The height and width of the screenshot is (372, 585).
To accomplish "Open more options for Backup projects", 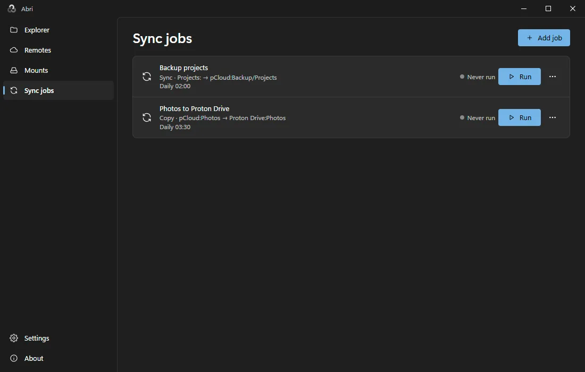I will [x=553, y=77].
